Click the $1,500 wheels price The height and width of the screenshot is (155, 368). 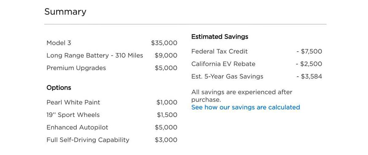[167, 115]
